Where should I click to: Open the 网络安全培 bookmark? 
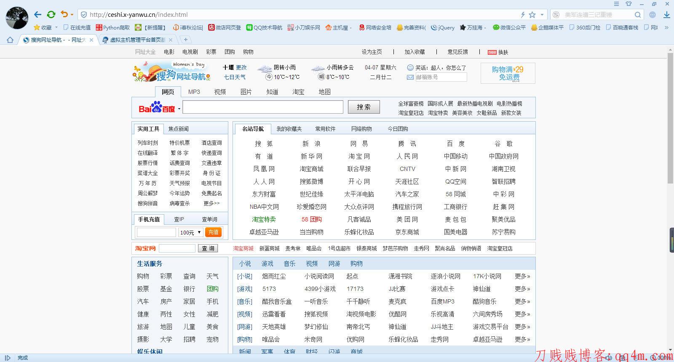click(375, 27)
